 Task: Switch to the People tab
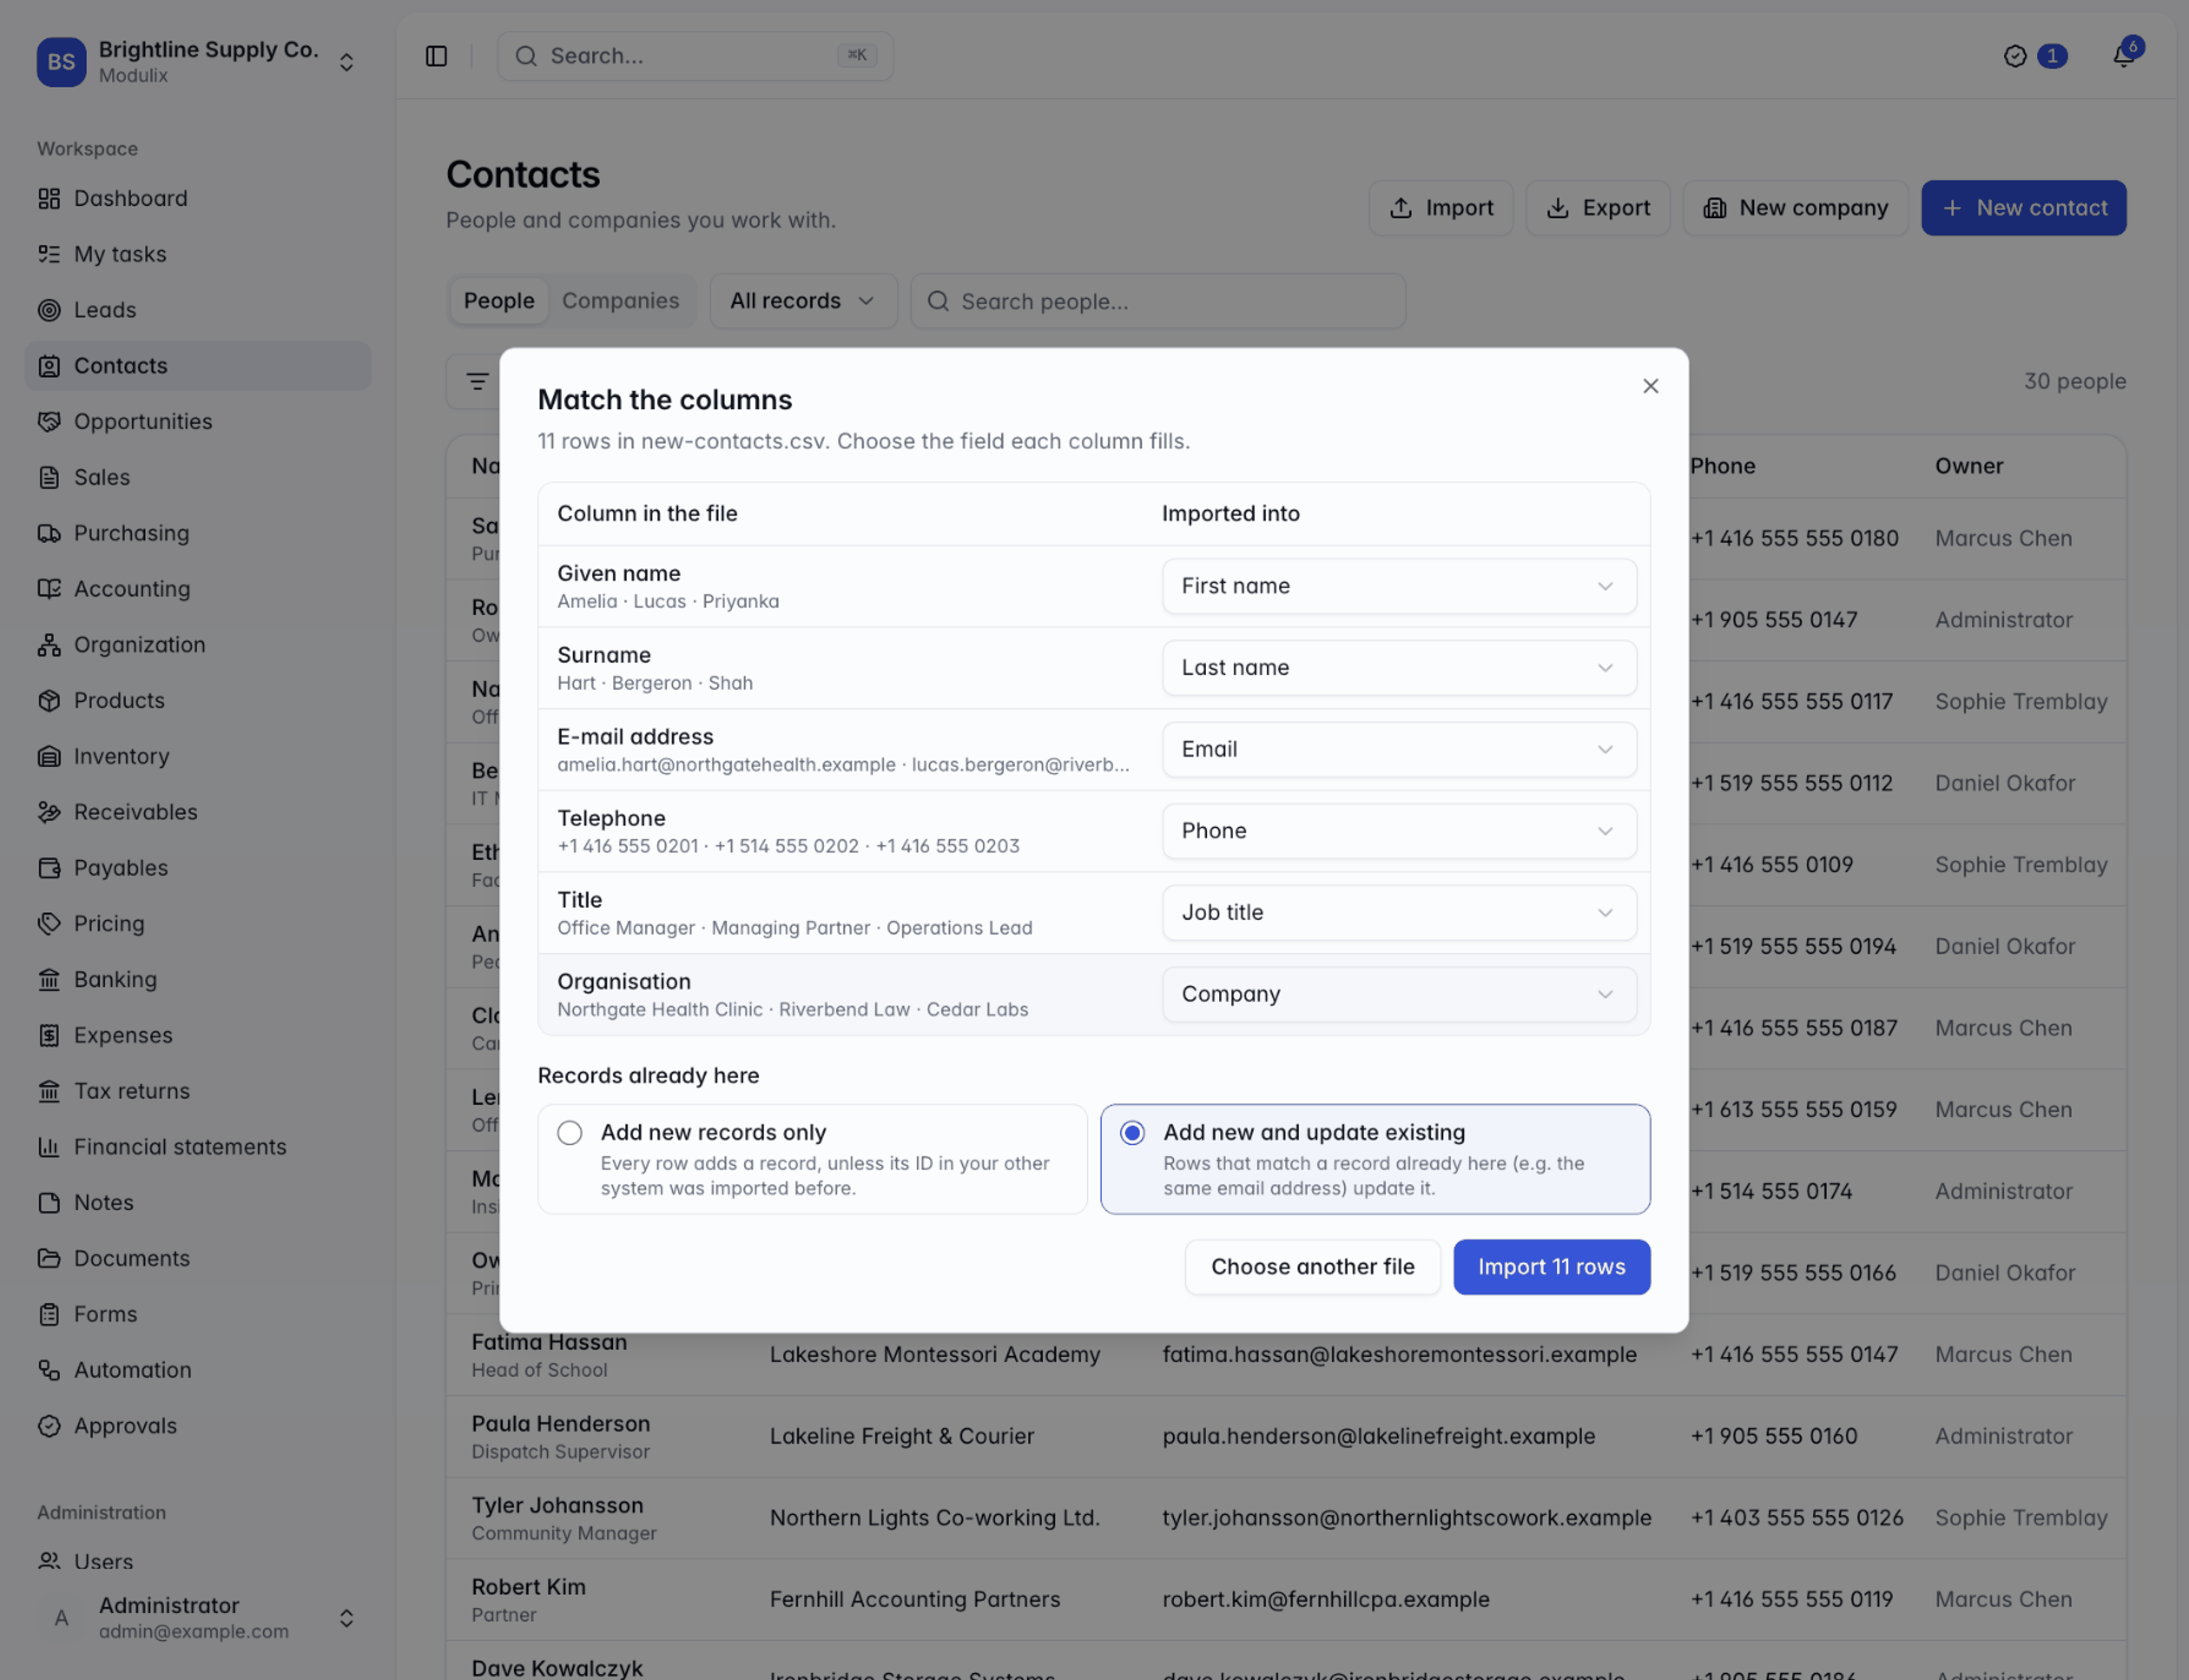point(498,301)
